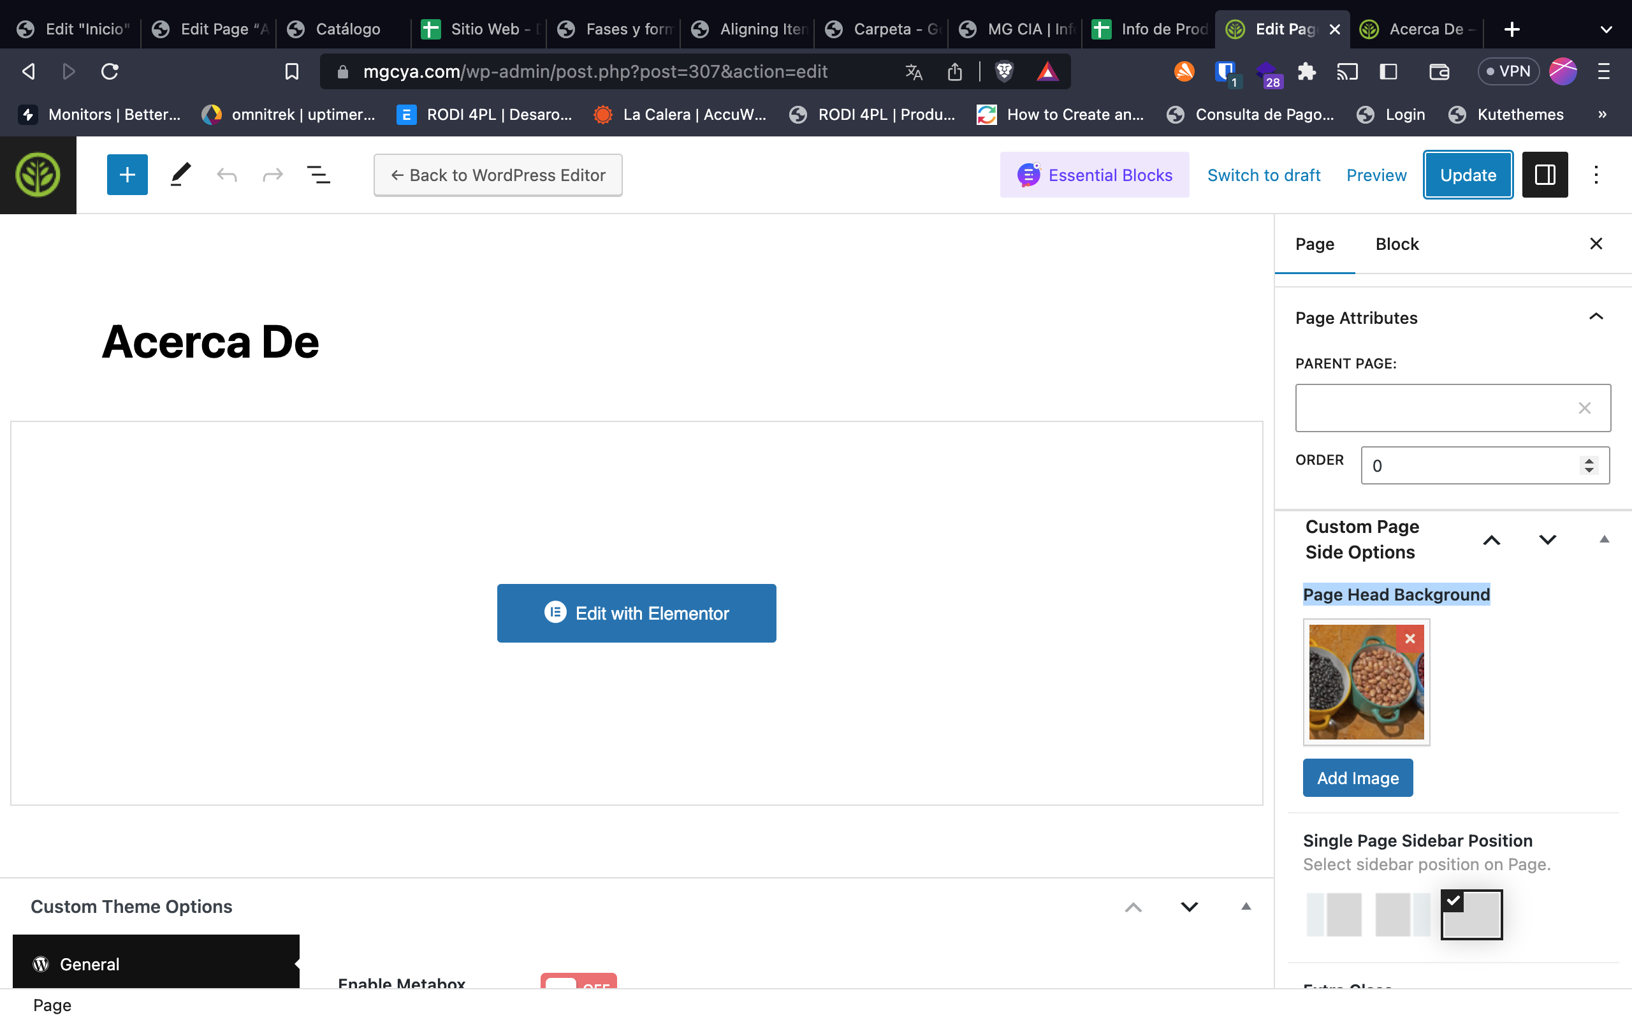Screen dimensions: 1632x1020
Task: Click the Share icon in the address bar
Action: click(954, 71)
